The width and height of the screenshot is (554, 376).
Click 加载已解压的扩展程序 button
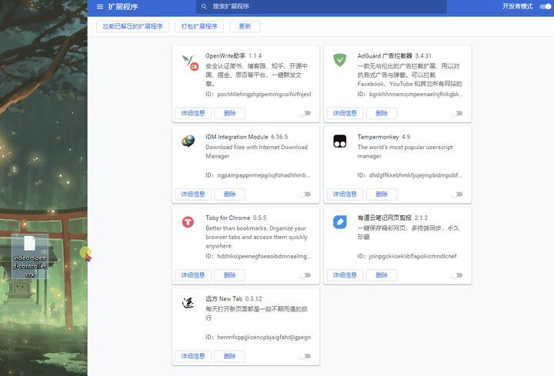(132, 26)
